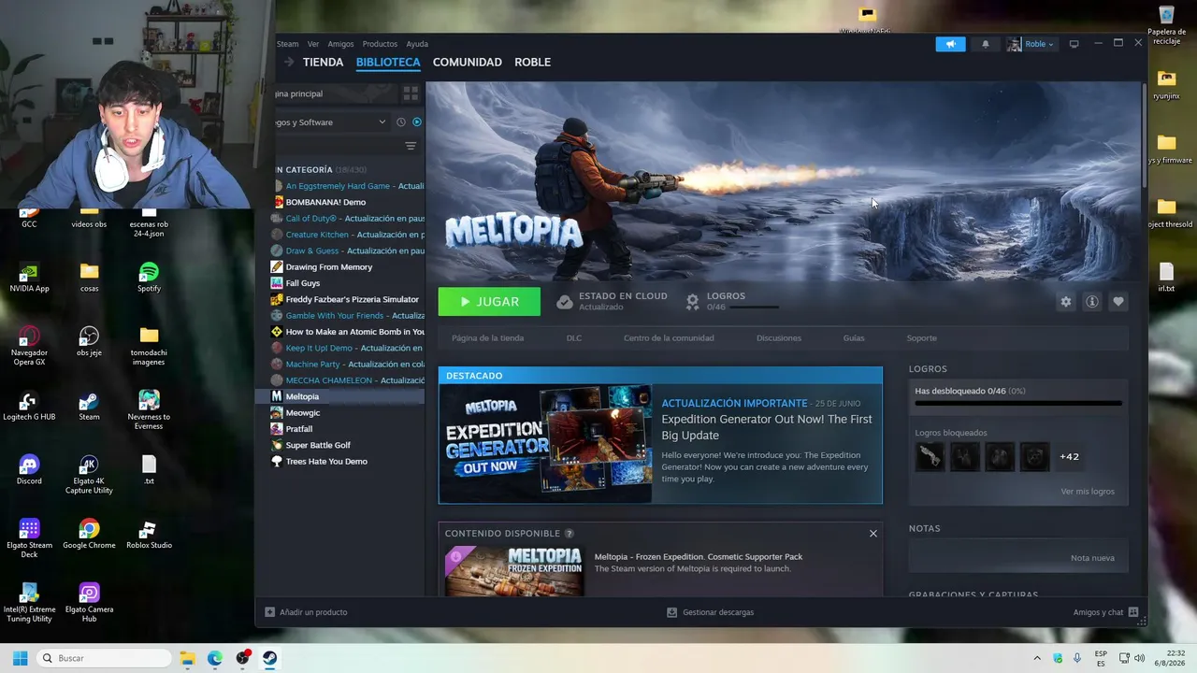Show hidden icons in the system tray
This screenshot has width=1197, height=673.
pos(1036,658)
